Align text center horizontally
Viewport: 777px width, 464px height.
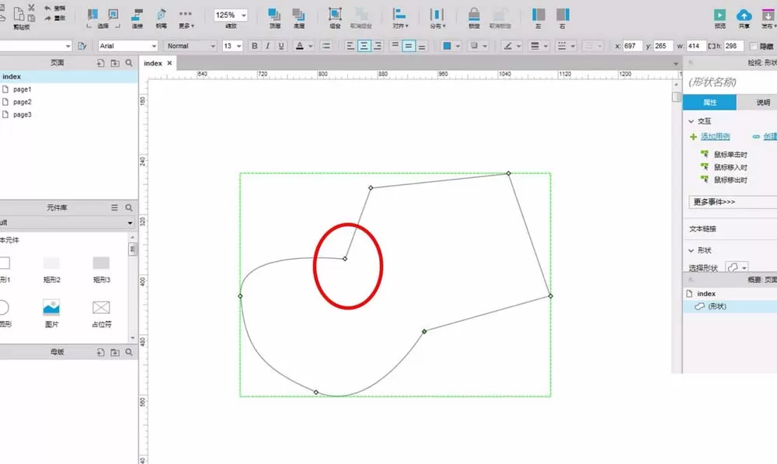(364, 46)
